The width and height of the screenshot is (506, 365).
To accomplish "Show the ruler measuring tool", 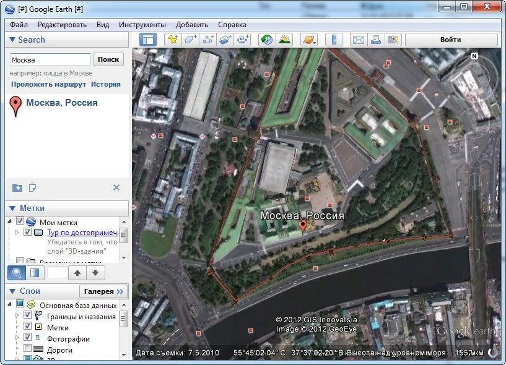I will pos(334,40).
